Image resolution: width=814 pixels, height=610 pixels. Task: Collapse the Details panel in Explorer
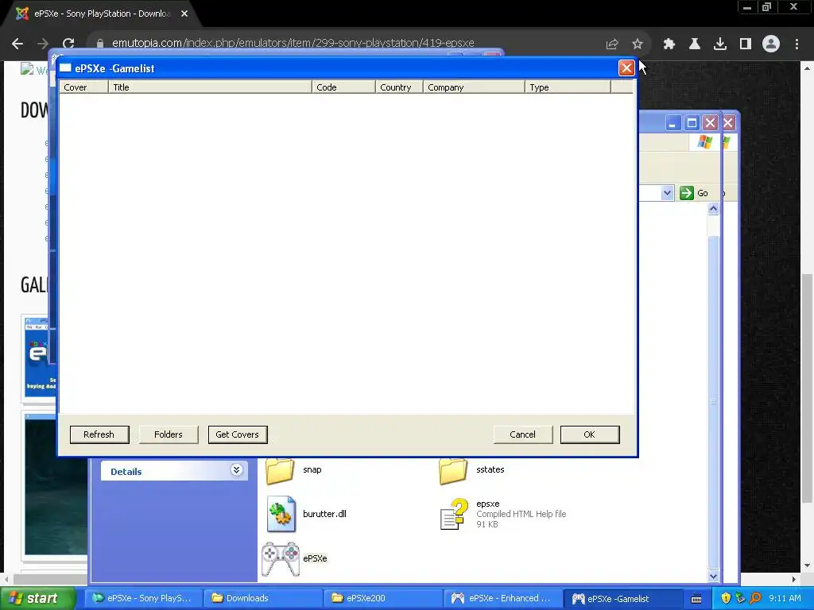(x=236, y=470)
